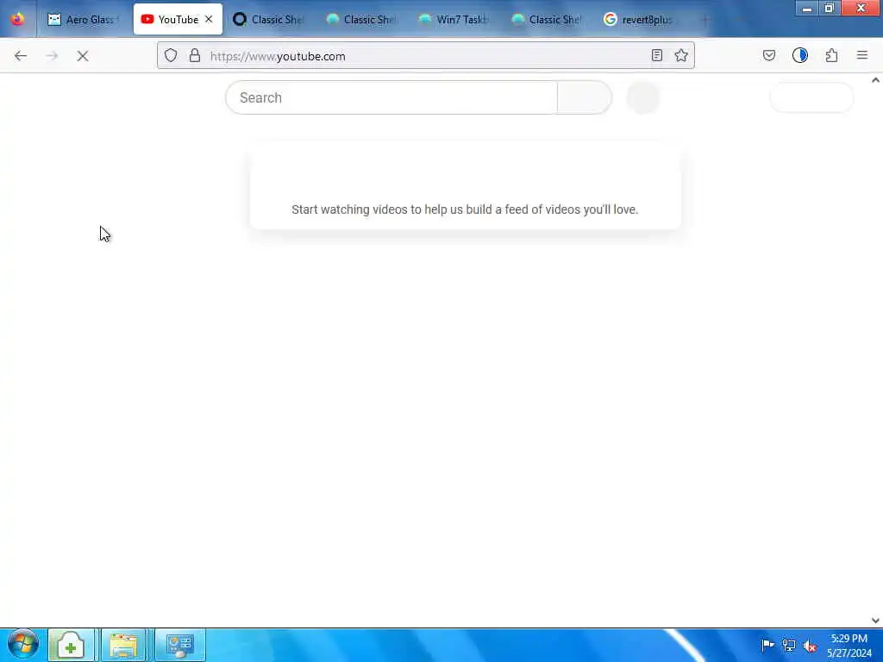Switch to the Aero Glass tab

coord(85,19)
